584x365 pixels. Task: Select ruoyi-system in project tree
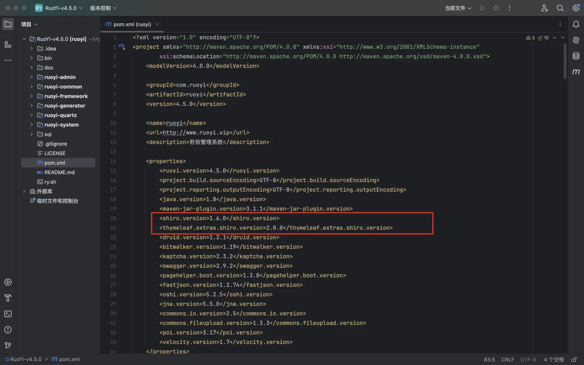(x=61, y=125)
